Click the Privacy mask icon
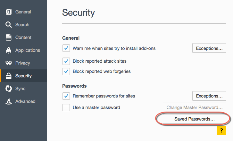Image resolution: width=233 pixels, height=141 pixels. point(9,63)
